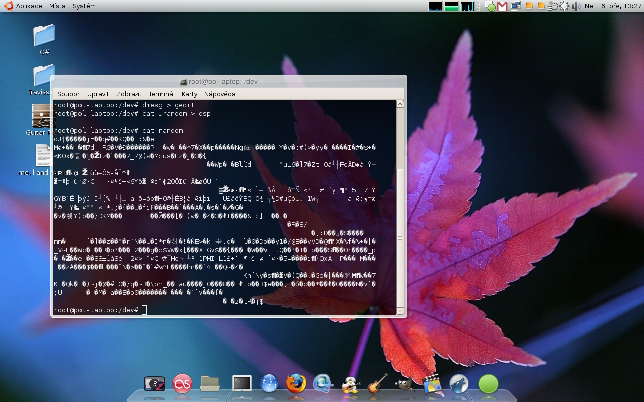Open the chat status tray icon
Screen dimensions: 644x402
point(490,7)
